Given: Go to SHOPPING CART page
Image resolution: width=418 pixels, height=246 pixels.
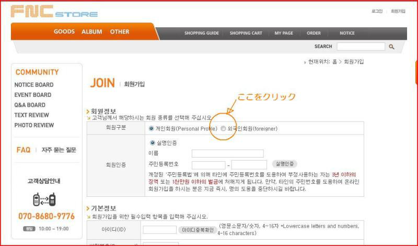Looking at the screenshot, I should (x=246, y=33).
